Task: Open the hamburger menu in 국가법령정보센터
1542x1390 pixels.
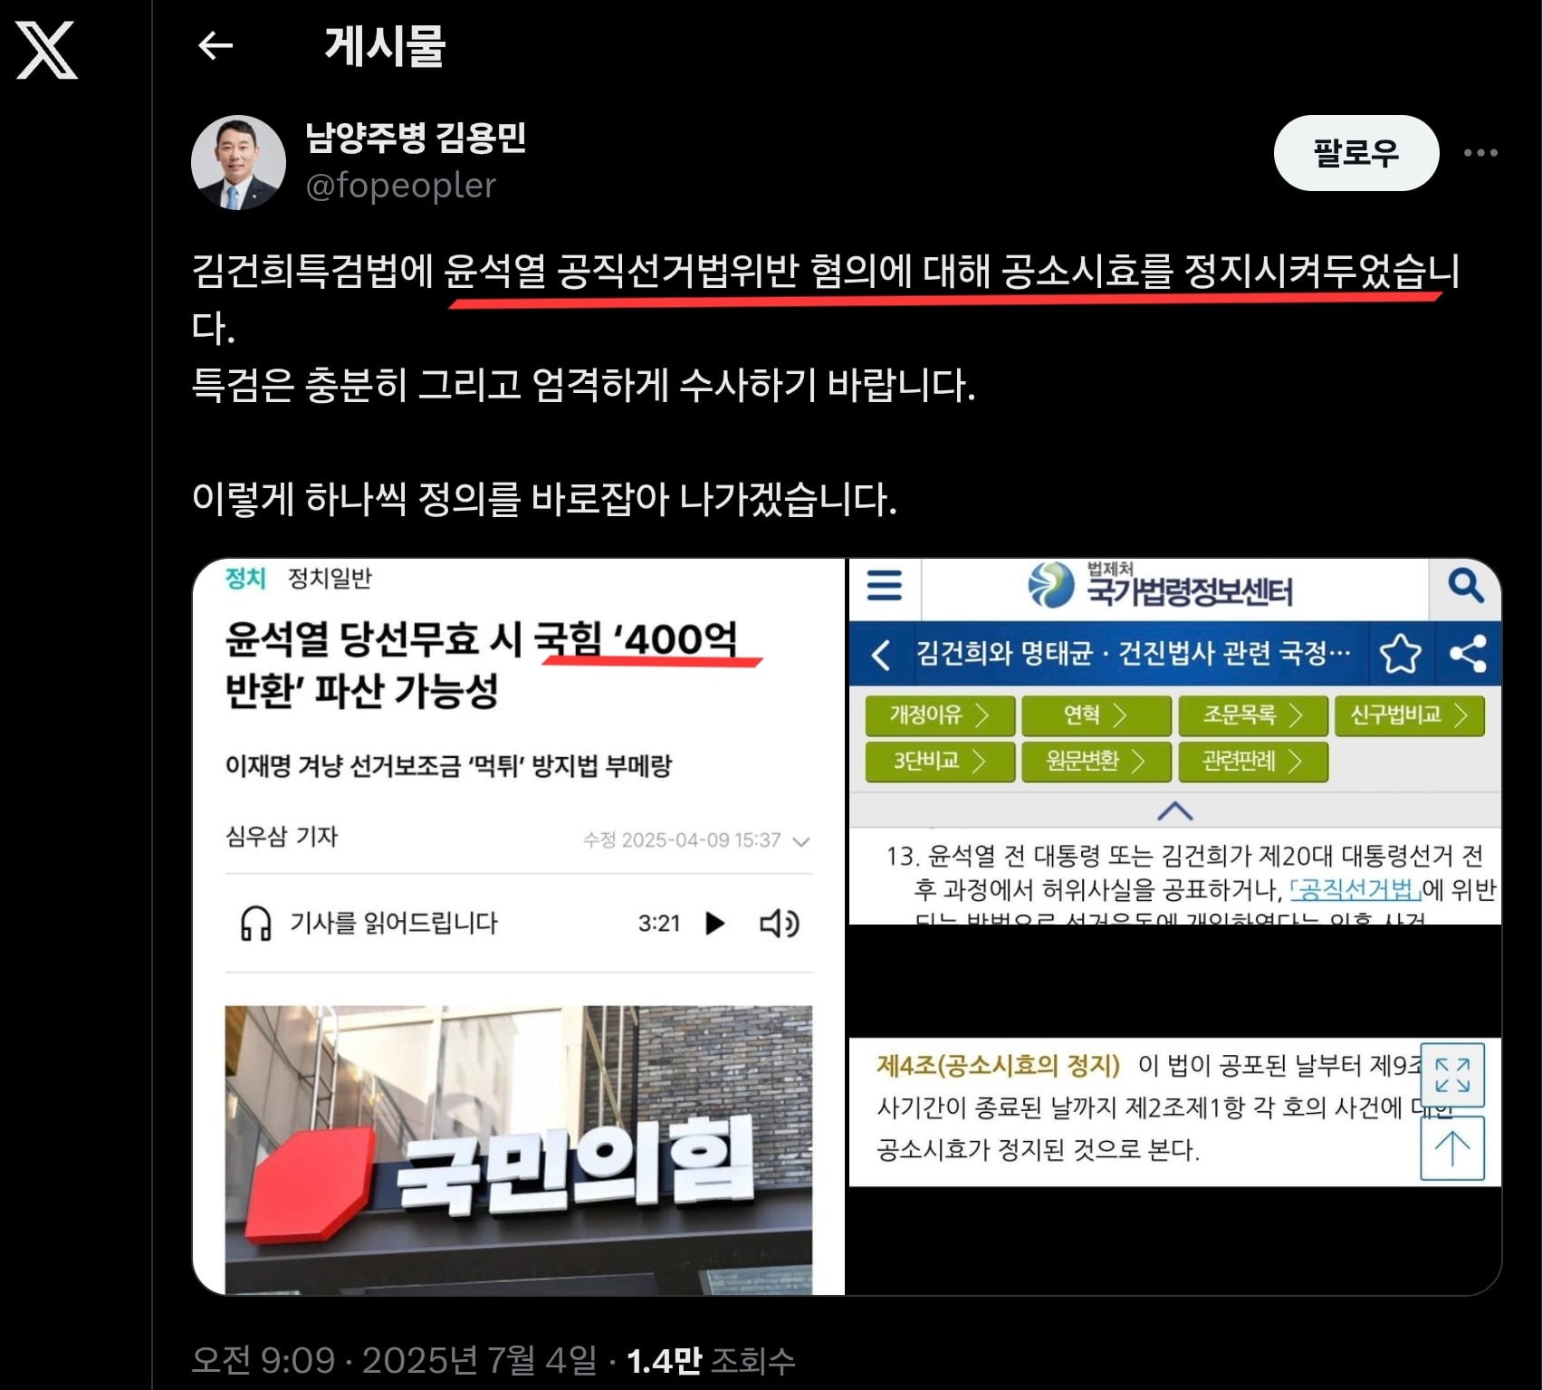Action: [885, 585]
